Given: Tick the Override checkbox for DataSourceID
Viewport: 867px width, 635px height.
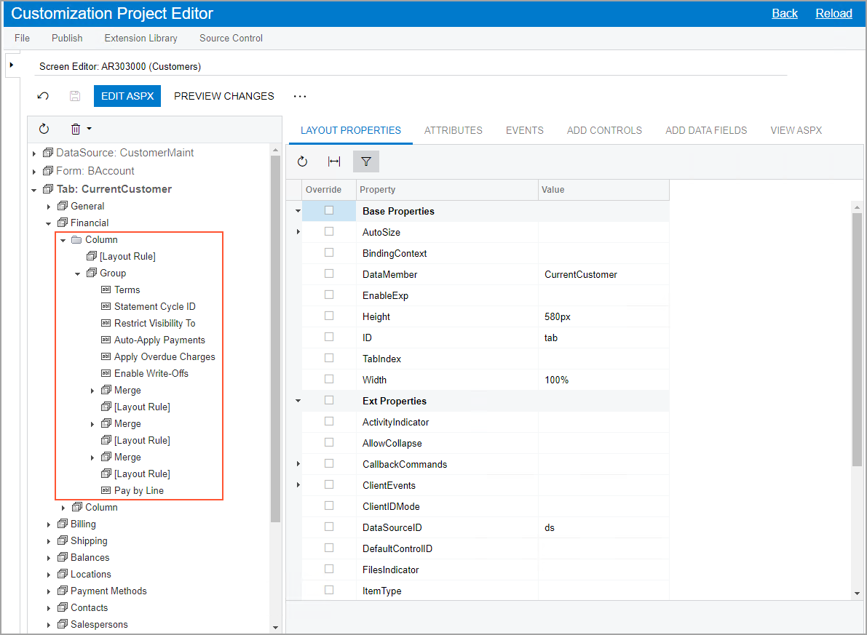Looking at the screenshot, I should [329, 527].
